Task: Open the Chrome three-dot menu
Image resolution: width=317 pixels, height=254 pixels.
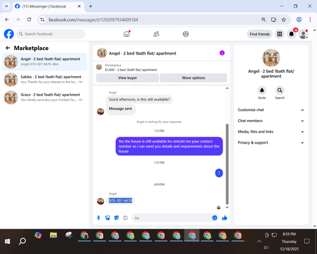Action: (x=310, y=20)
